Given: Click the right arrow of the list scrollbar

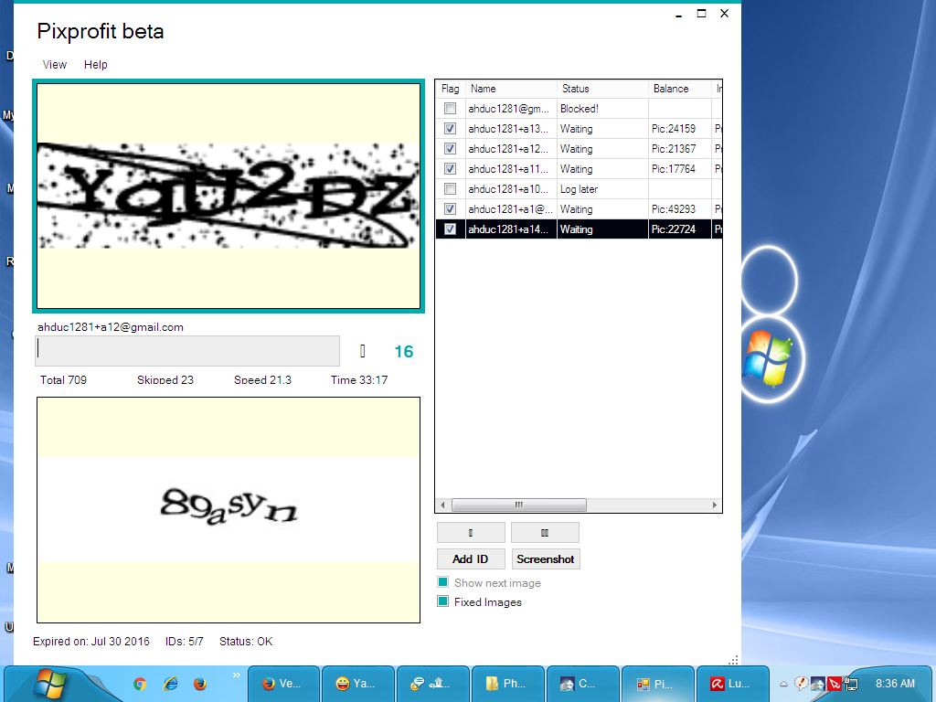Looking at the screenshot, I should (x=716, y=505).
